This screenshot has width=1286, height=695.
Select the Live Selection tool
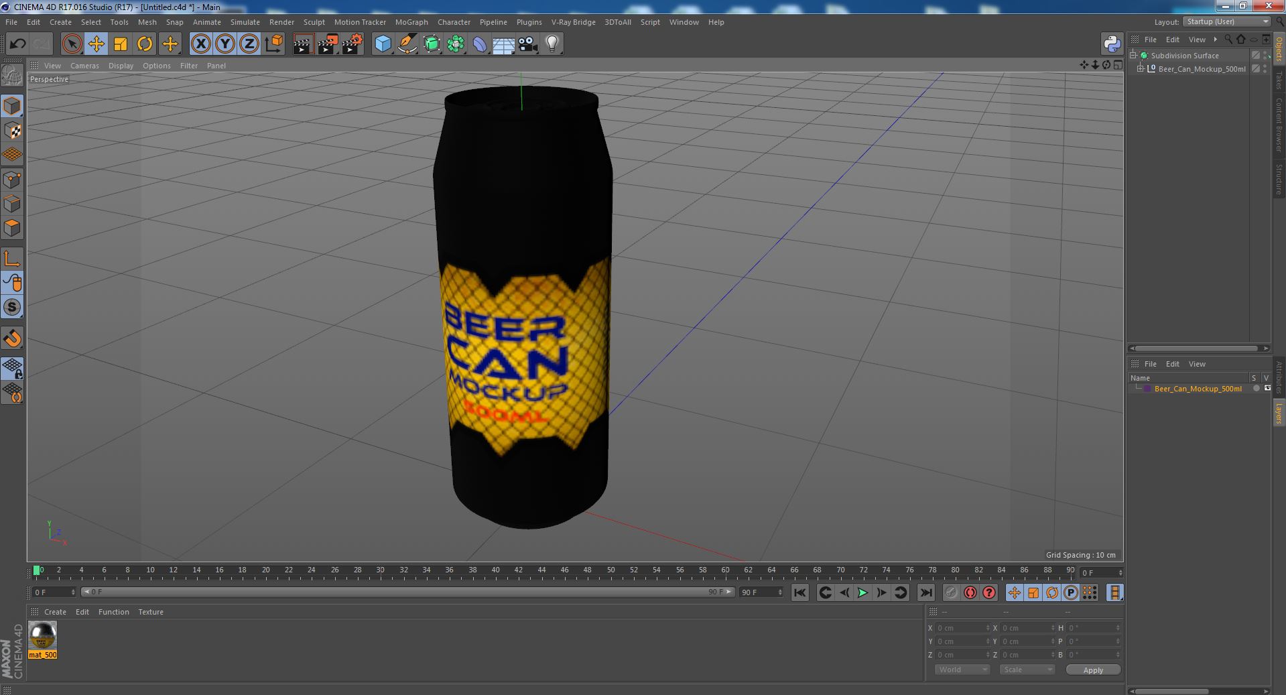point(72,44)
